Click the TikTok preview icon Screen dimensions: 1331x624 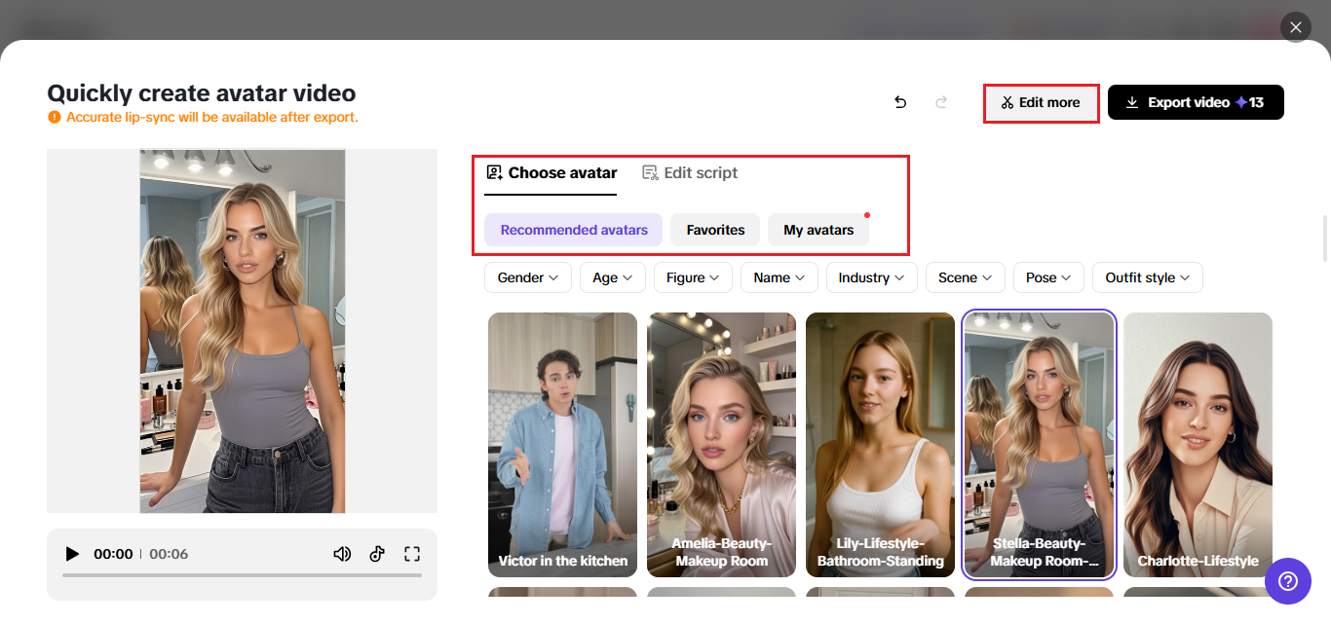(377, 554)
